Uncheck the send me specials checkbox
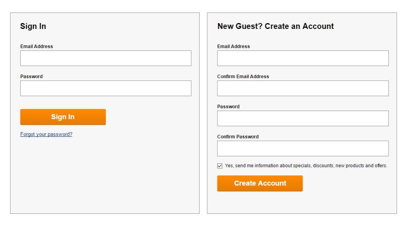 pos(220,166)
